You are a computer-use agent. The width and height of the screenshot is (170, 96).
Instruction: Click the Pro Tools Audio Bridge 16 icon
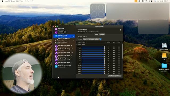point(56,46)
